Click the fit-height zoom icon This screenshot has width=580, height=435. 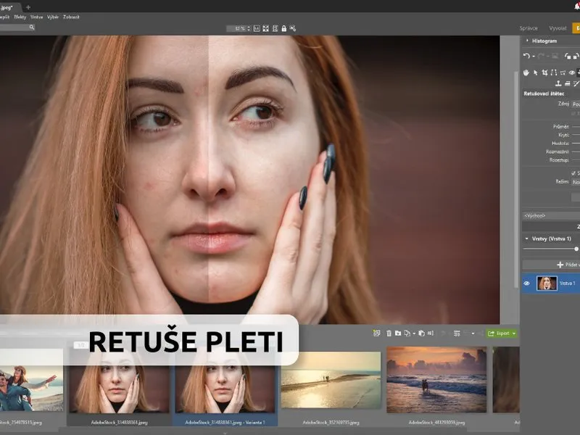point(275,28)
